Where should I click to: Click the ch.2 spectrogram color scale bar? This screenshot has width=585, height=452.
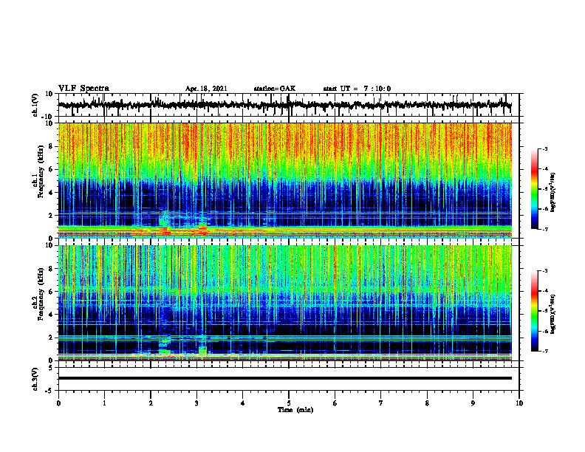[x=535, y=311]
